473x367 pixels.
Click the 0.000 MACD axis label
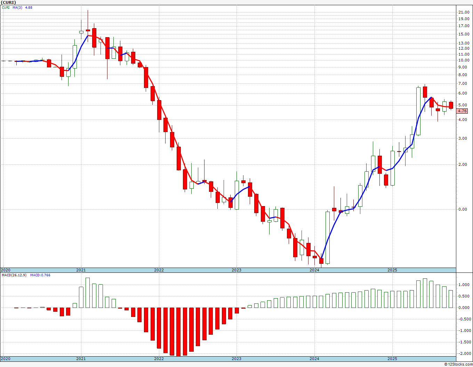click(465, 308)
